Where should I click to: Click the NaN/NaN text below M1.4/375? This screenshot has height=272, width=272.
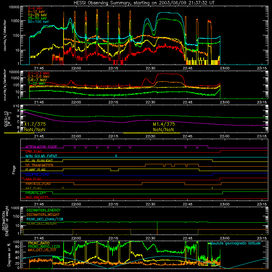(164, 130)
